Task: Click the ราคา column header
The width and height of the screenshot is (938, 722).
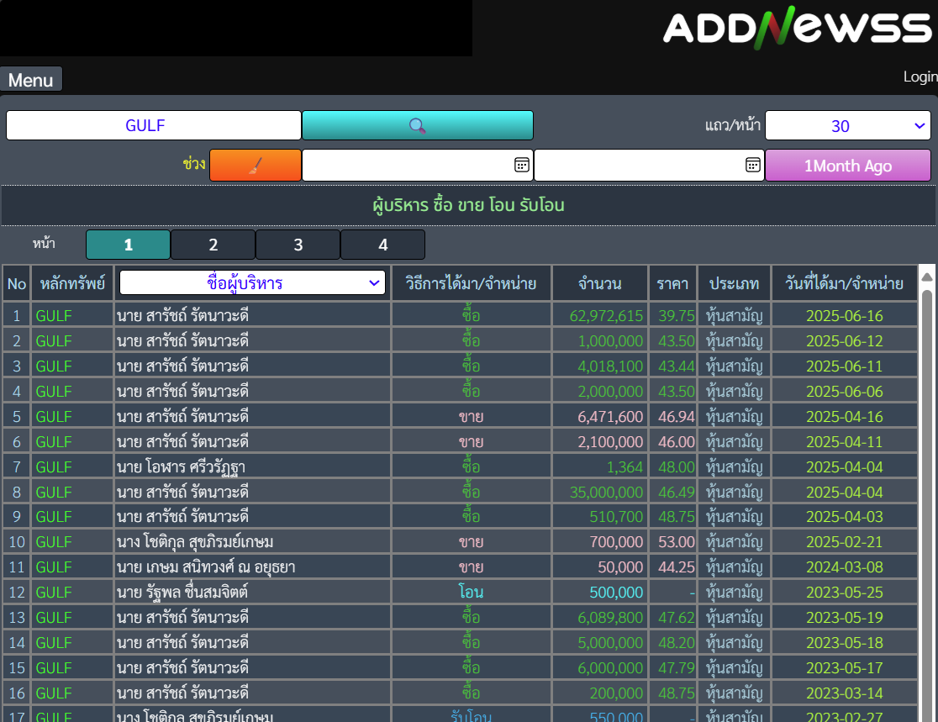Action: (672, 283)
